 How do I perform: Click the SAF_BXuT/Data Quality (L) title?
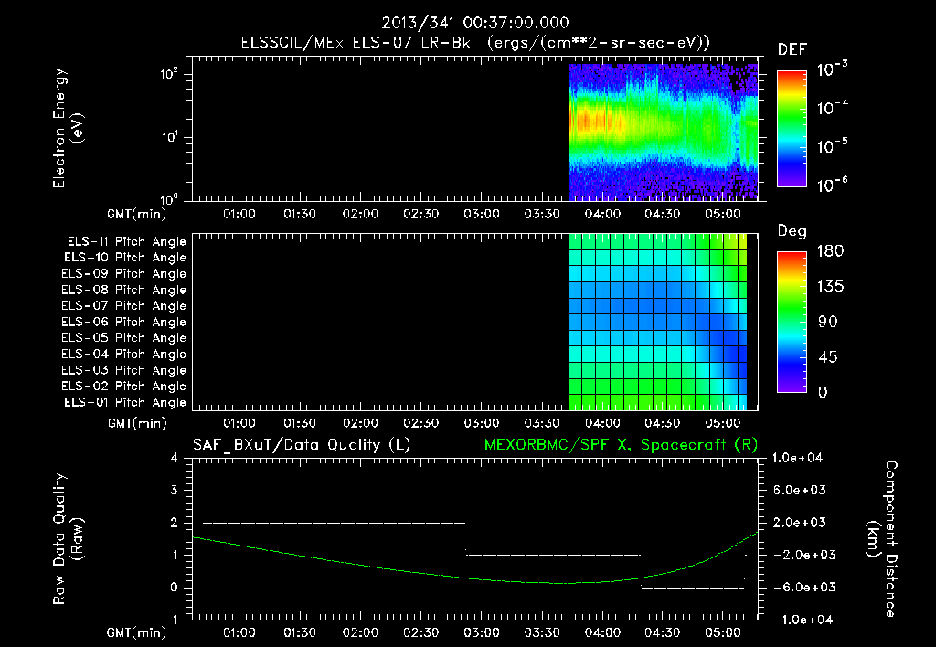[302, 445]
